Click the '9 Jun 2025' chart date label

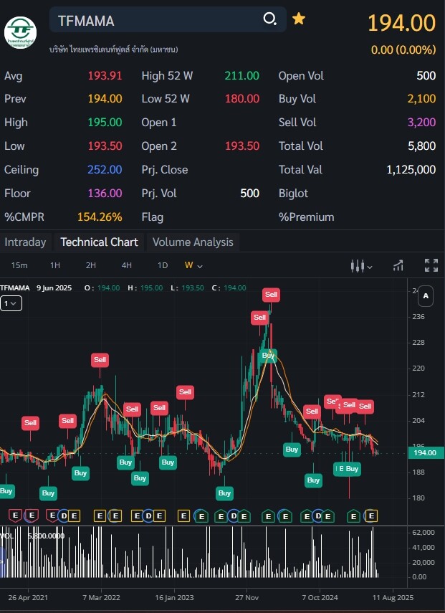[x=54, y=288]
